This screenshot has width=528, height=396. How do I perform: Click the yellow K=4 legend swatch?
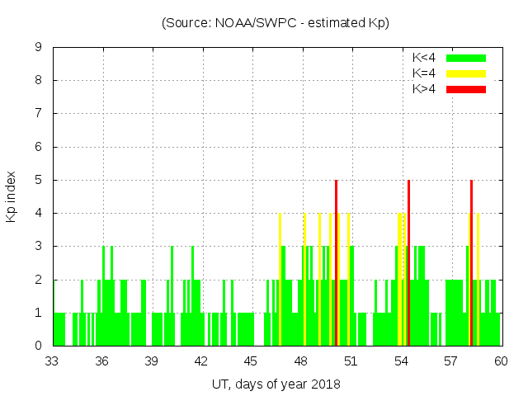point(466,73)
